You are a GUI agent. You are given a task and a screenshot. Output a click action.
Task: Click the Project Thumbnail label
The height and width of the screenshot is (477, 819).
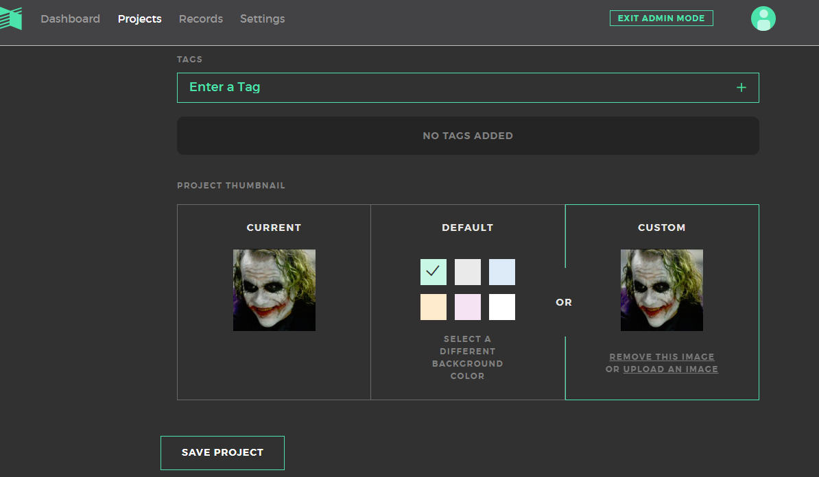pos(231,185)
